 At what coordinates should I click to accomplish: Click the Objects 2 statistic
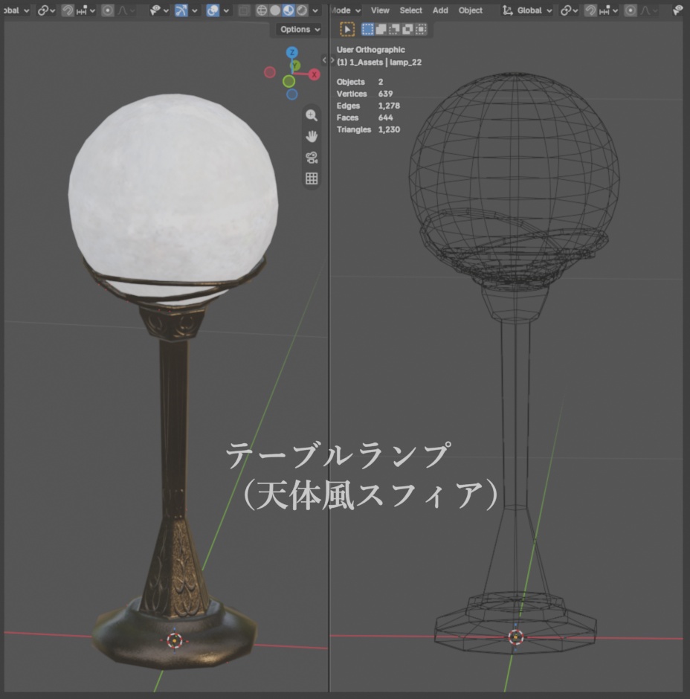tap(360, 82)
